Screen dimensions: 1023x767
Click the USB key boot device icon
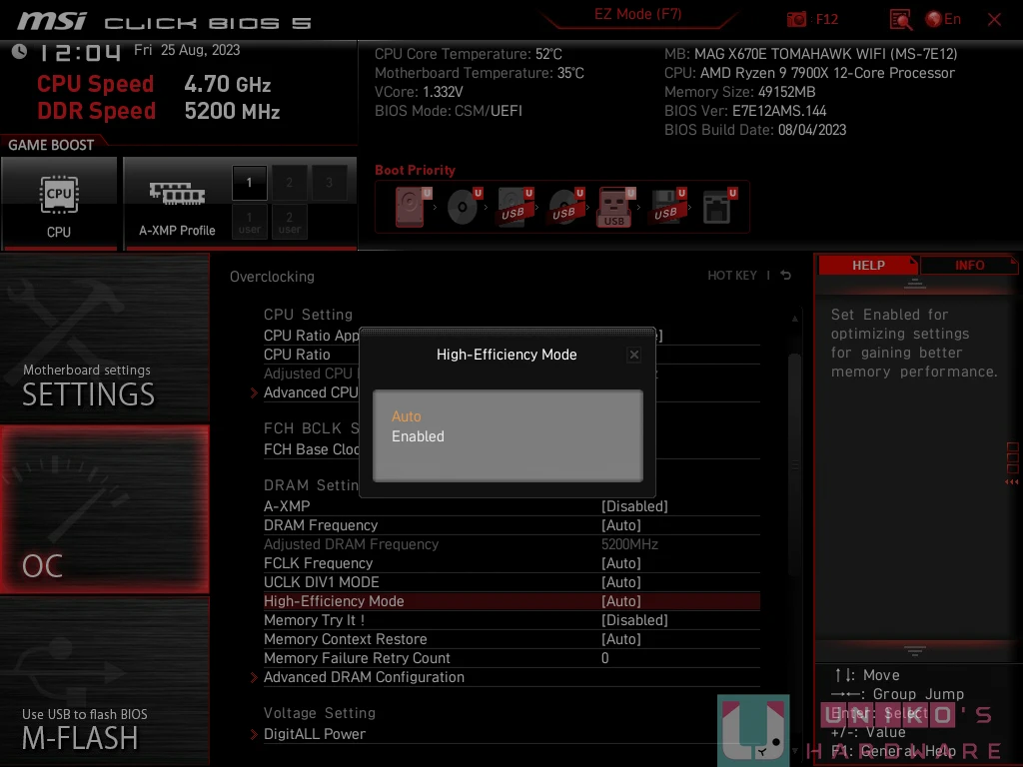point(615,207)
